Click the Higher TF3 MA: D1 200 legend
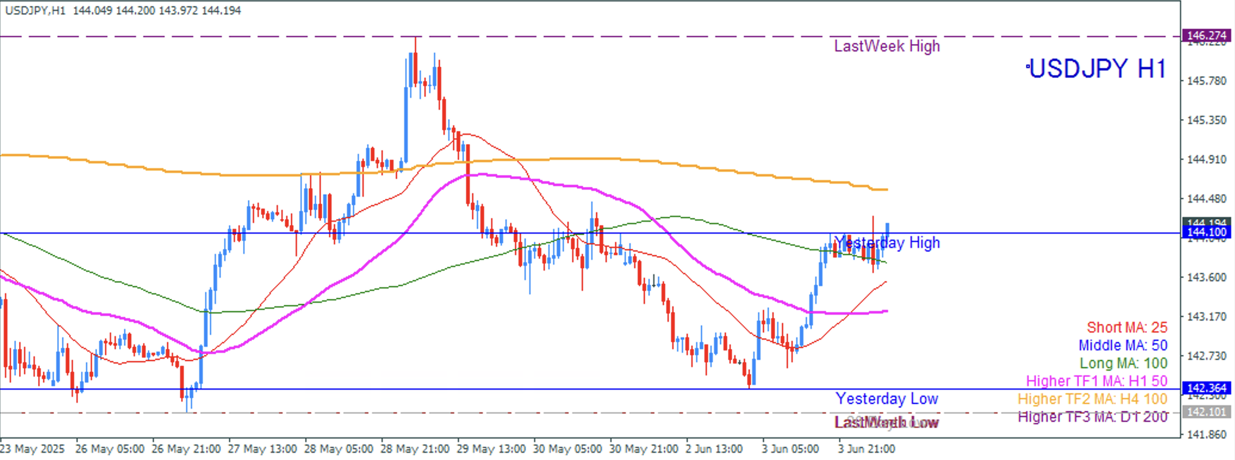The image size is (1235, 460). point(1092,417)
